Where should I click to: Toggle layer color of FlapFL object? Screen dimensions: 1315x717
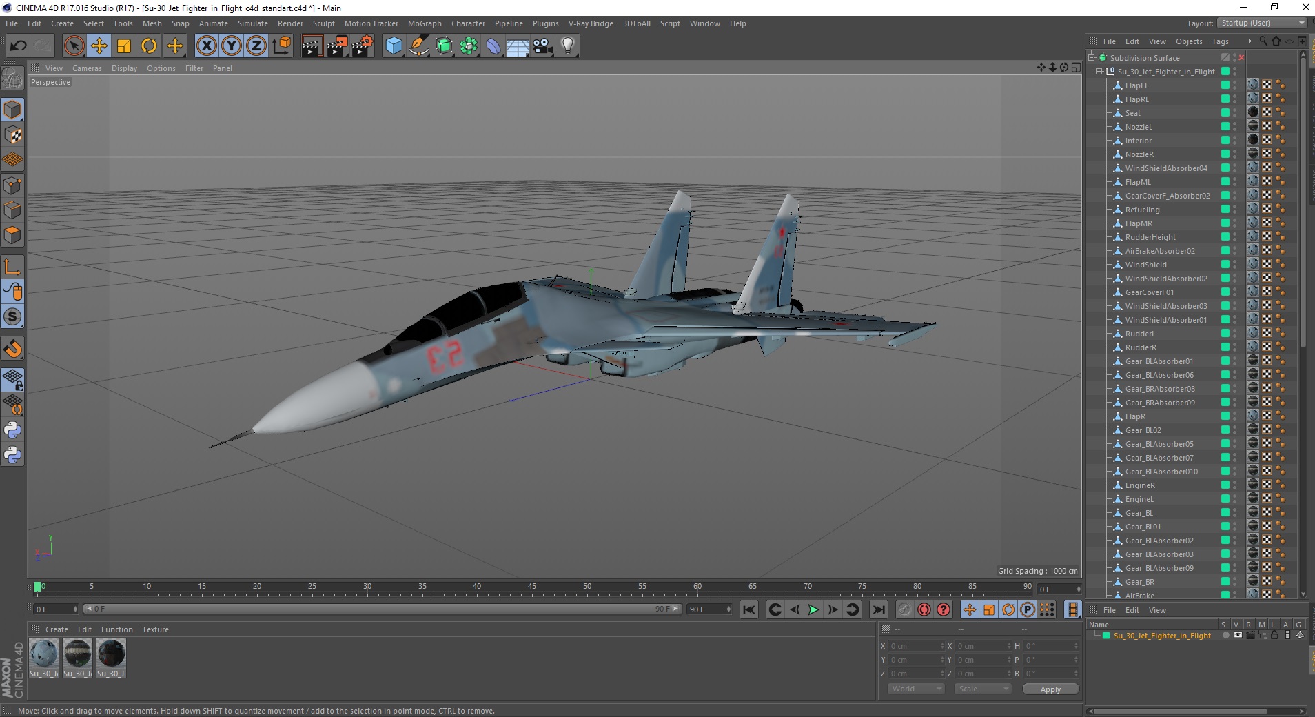pyautogui.click(x=1225, y=85)
